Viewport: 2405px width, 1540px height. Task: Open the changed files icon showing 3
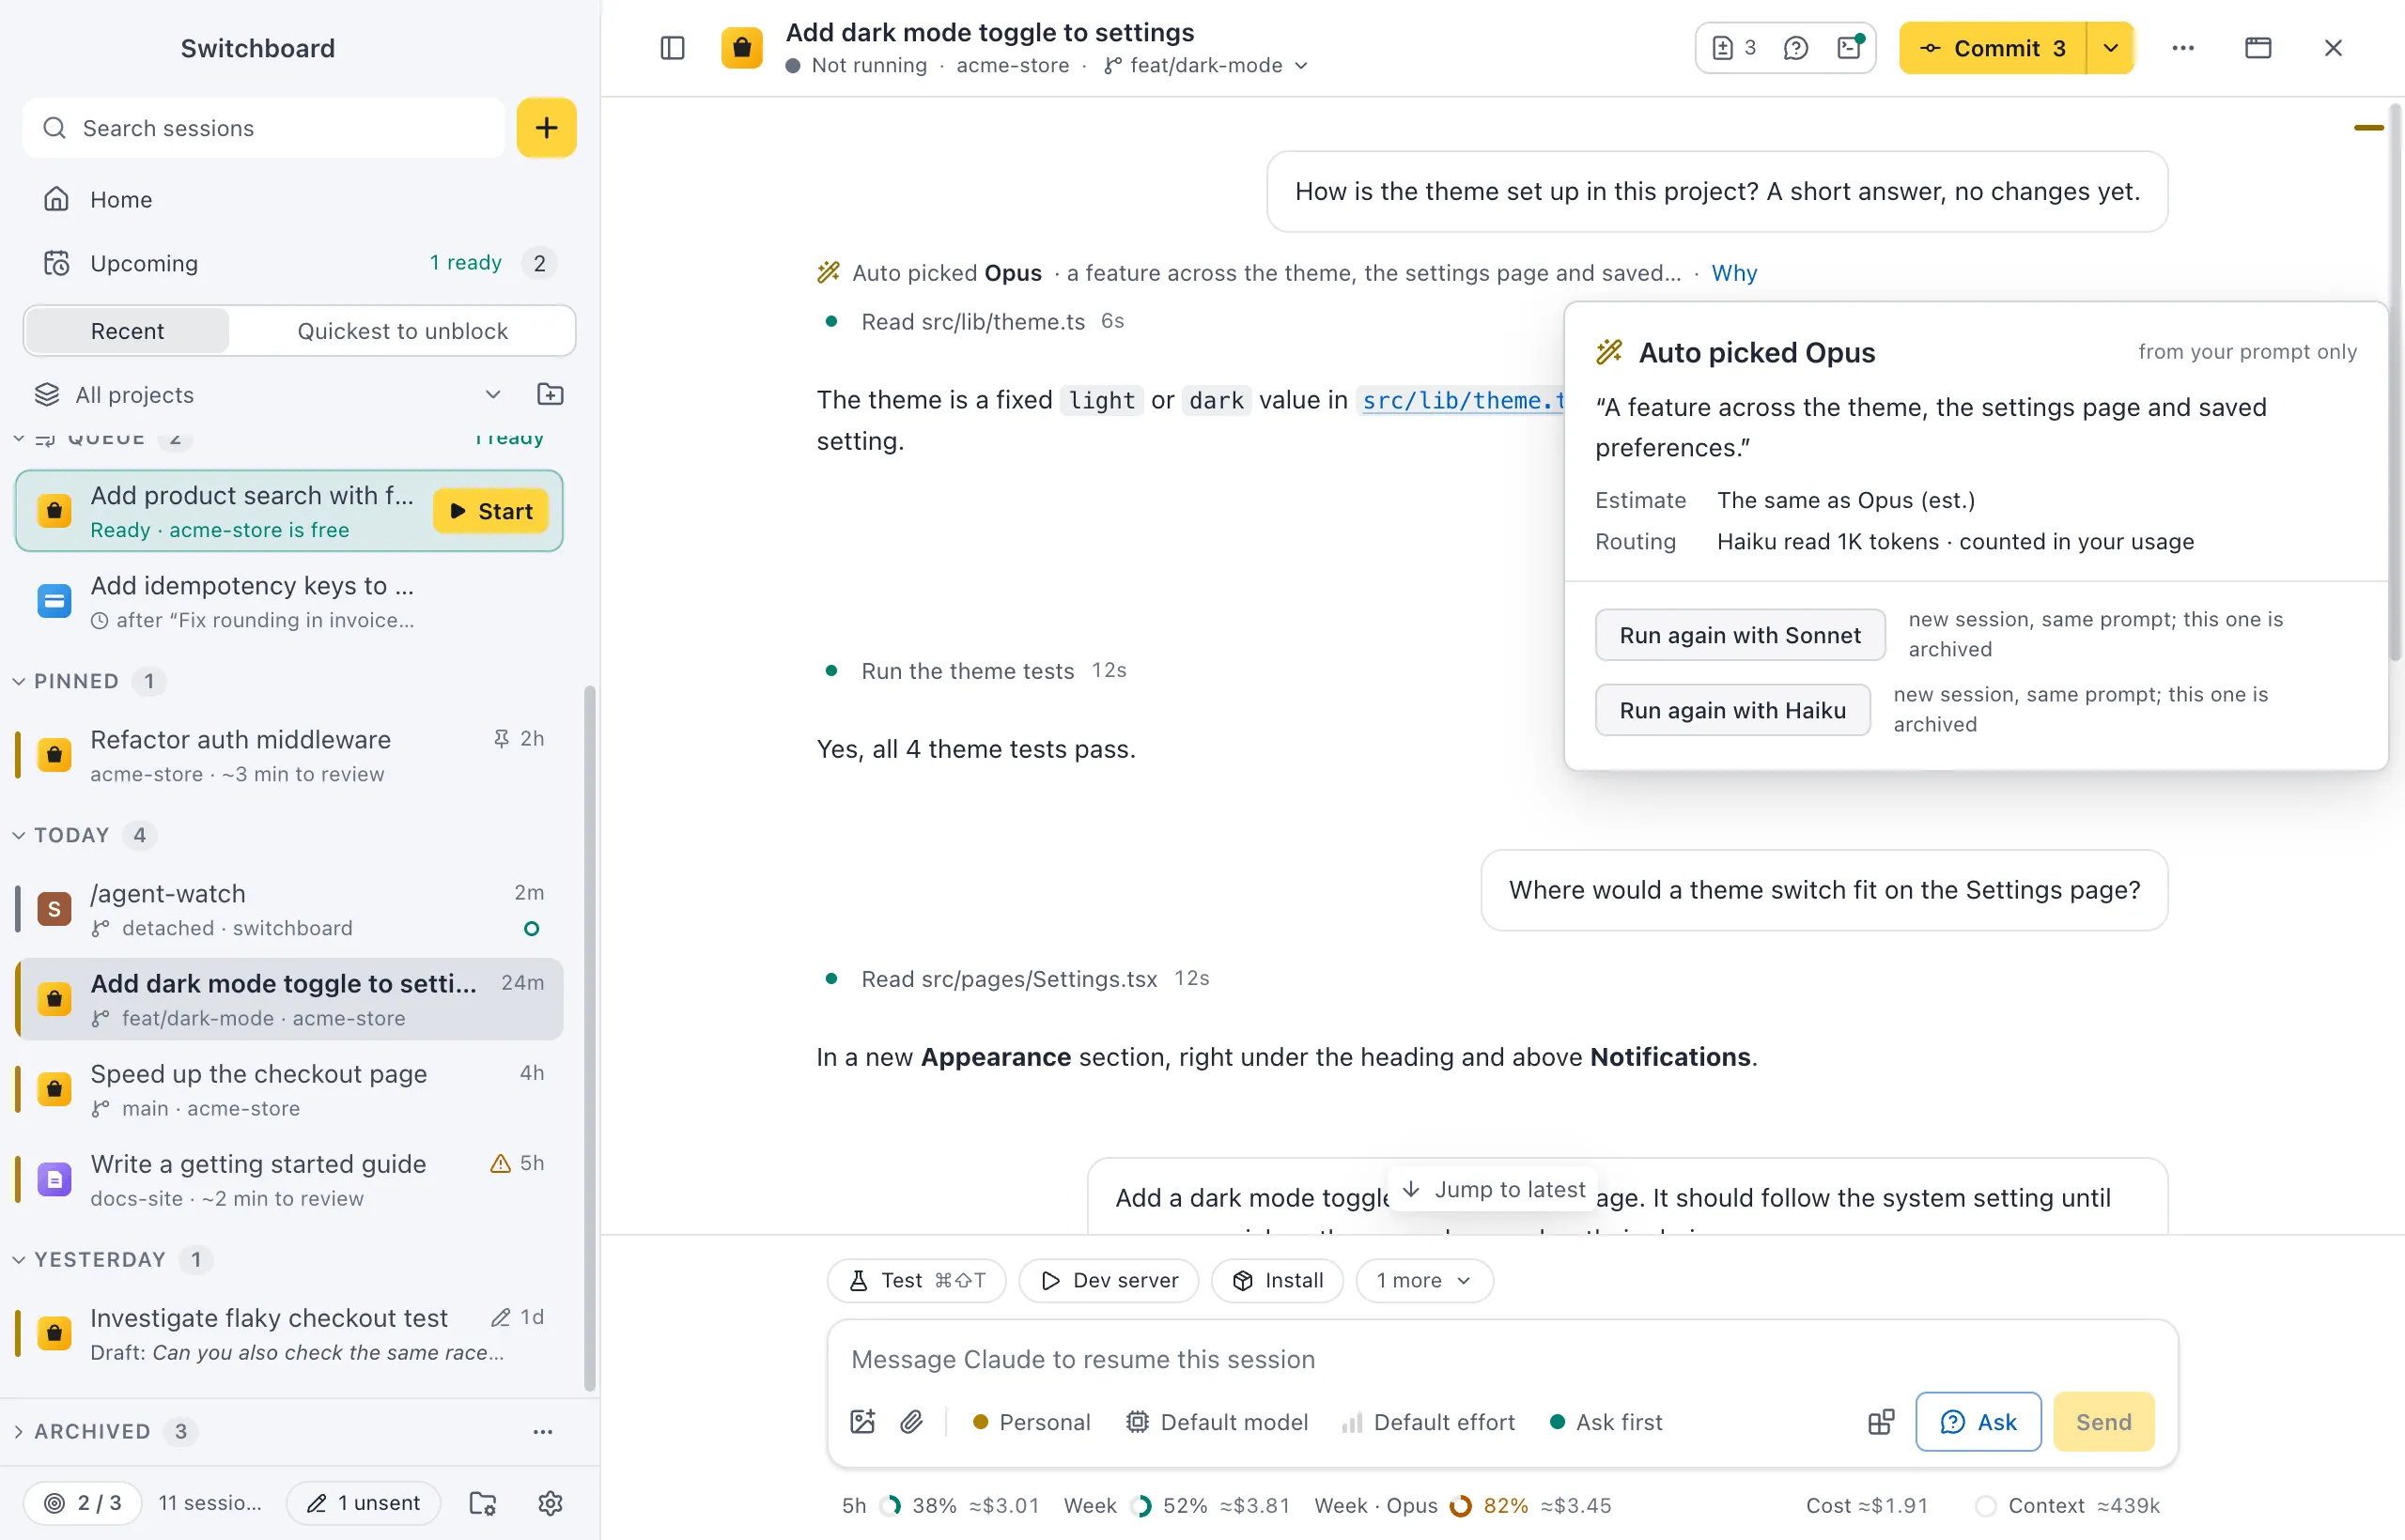[x=1733, y=48]
